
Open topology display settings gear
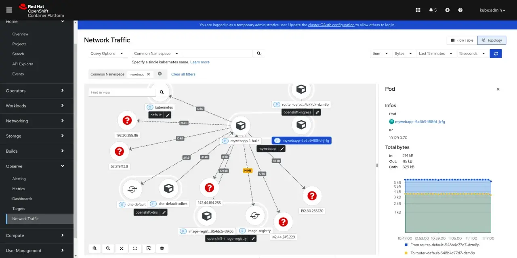tap(162, 248)
